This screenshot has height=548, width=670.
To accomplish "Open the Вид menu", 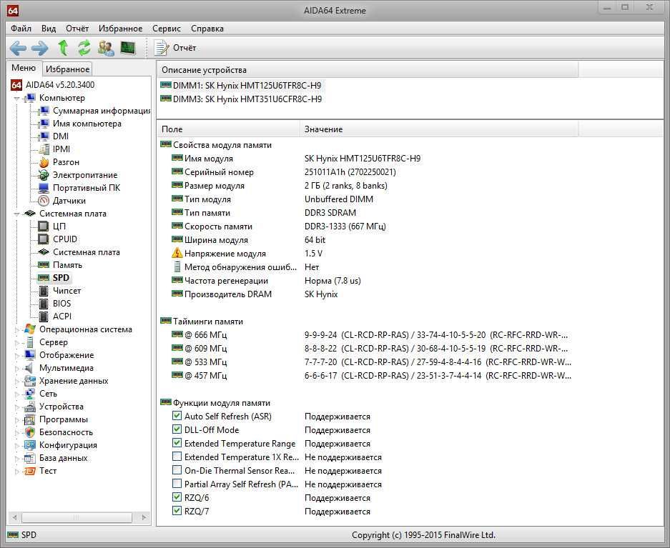I will pyautogui.click(x=49, y=29).
